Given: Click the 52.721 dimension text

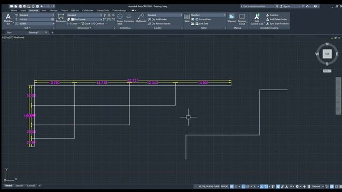Looking at the screenshot, I should click(133, 81).
